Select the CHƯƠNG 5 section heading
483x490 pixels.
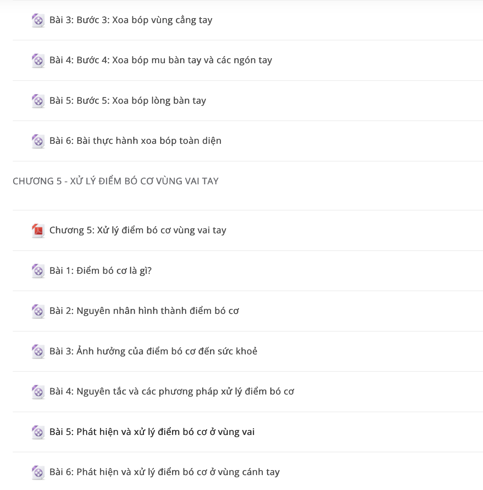pos(116,181)
